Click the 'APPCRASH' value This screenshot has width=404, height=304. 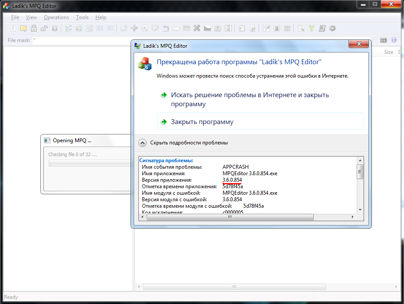236,167
